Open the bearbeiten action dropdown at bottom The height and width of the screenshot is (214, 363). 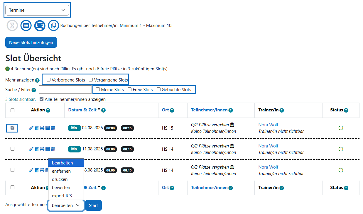[x=66, y=205]
